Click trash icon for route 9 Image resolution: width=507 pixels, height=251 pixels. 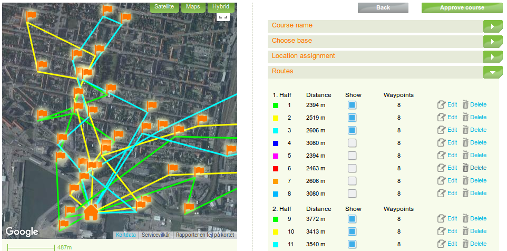465,219
